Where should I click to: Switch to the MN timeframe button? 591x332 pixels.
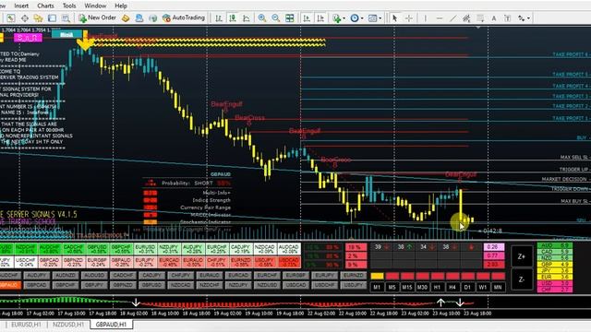point(498,287)
